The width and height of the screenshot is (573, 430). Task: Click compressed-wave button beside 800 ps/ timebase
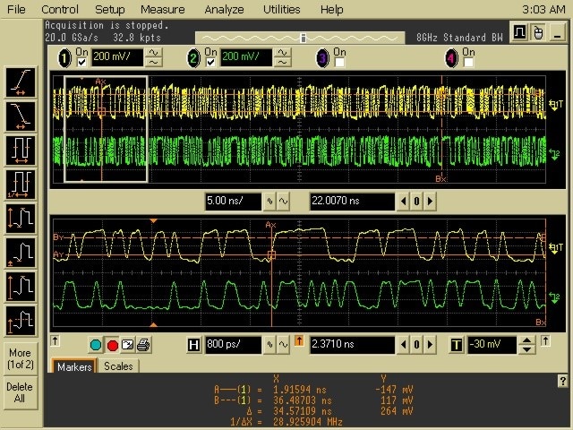(x=269, y=344)
